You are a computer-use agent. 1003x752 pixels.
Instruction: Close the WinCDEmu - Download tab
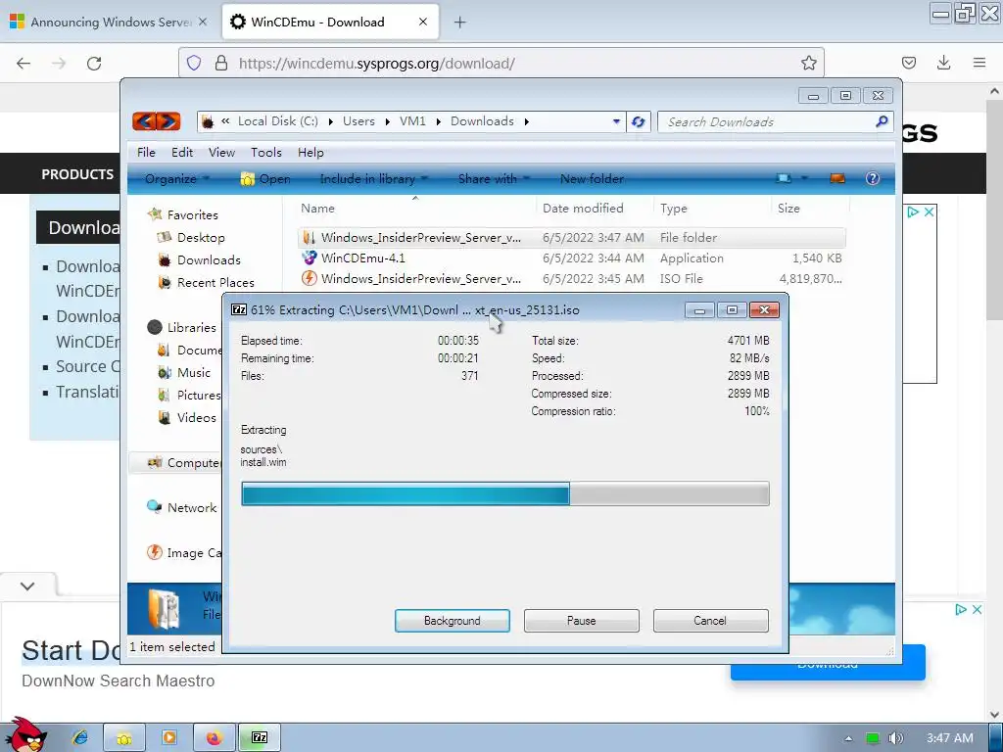point(423,22)
